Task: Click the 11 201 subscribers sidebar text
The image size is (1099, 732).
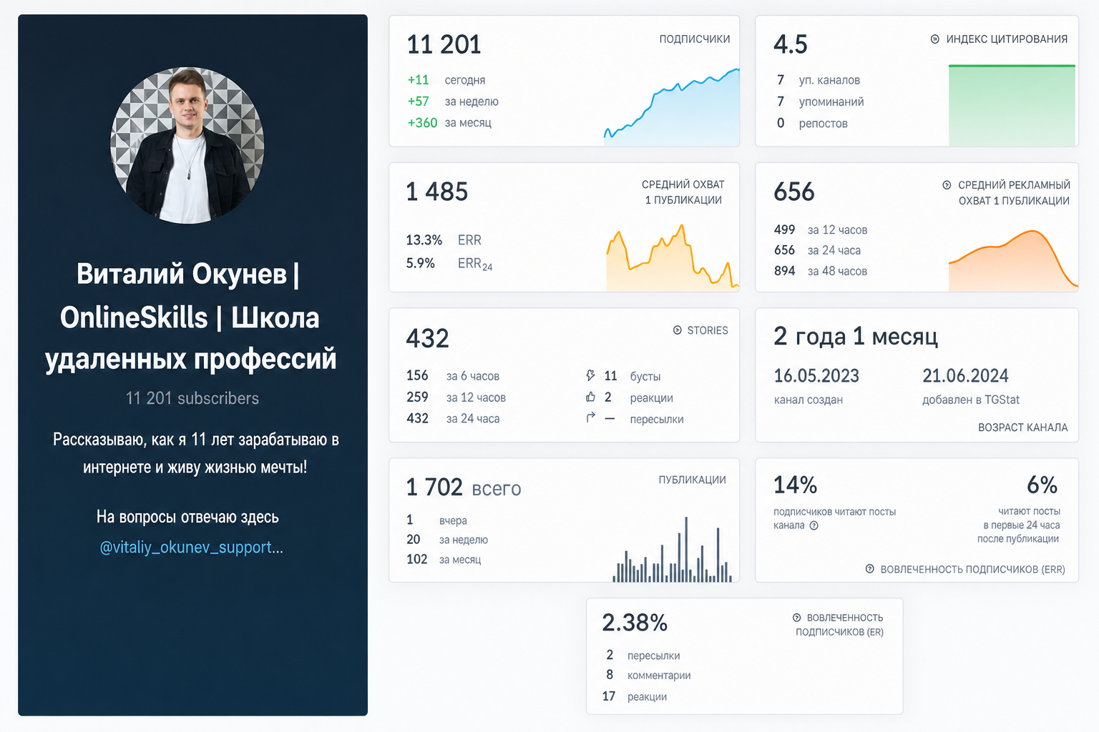Action: (192, 398)
